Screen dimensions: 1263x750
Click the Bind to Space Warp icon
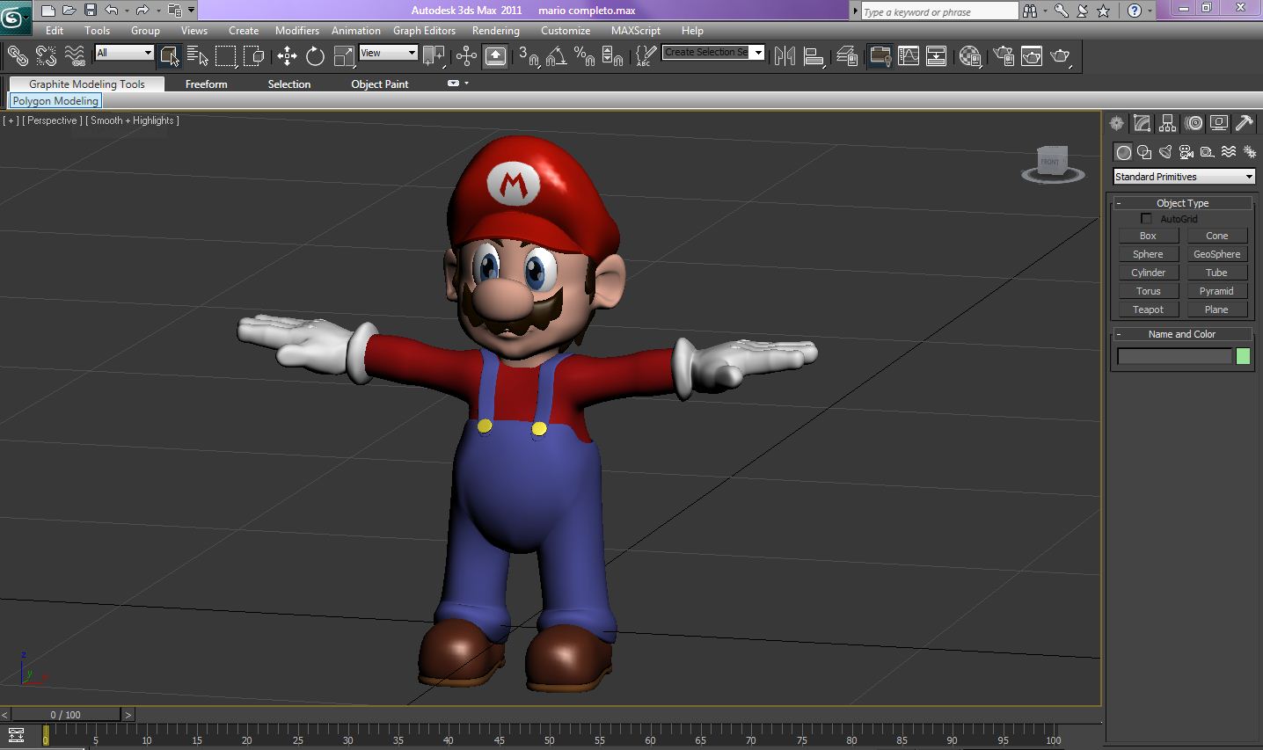click(x=75, y=56)
